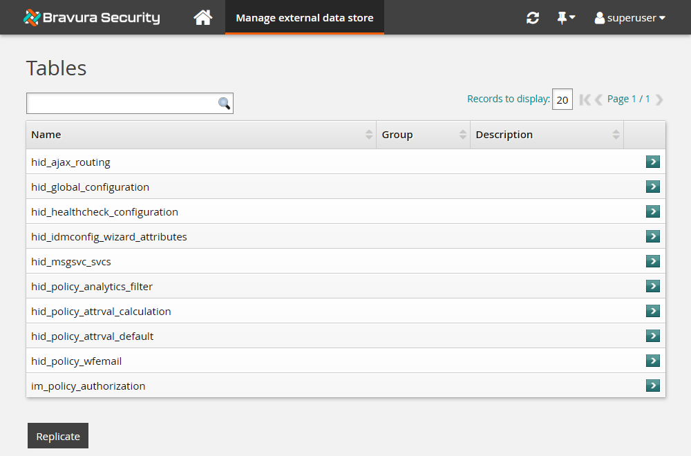Open hid_policy_wfemail details via green arrow
Viewport: 691px width, 456px height.
pos(653,361)
